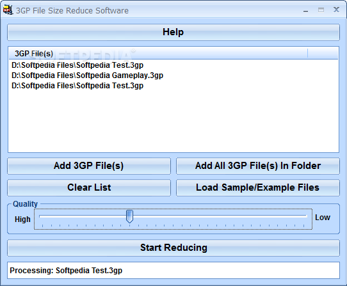Click the High label of quality slider

(22, 219)
